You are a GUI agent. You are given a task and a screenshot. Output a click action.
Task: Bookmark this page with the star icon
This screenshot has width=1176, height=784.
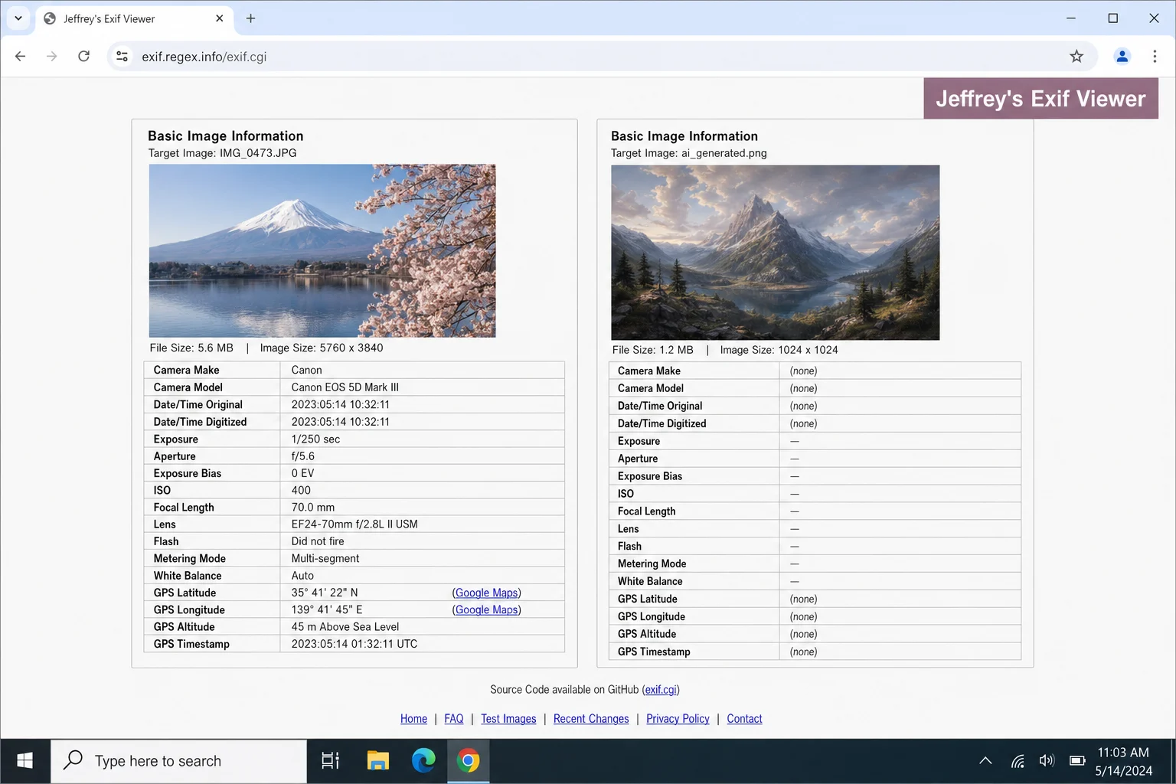click(1076, 56)
